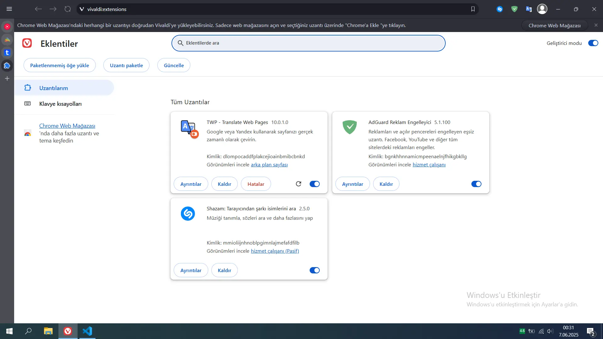Open the Translate extension toolbar icon
This screenshot has height=339, width=603.
[529, 9]
